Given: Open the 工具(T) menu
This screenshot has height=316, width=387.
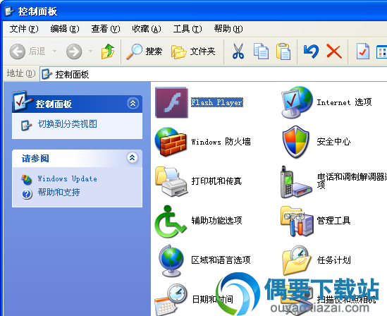Looking at the screenshot, I should (188, 29).
